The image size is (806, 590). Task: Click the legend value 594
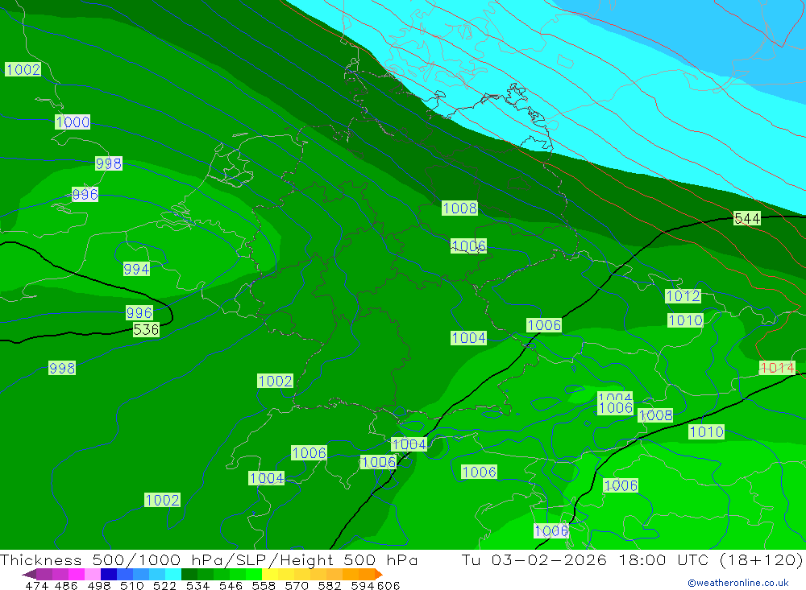click(x=363, y=585)
